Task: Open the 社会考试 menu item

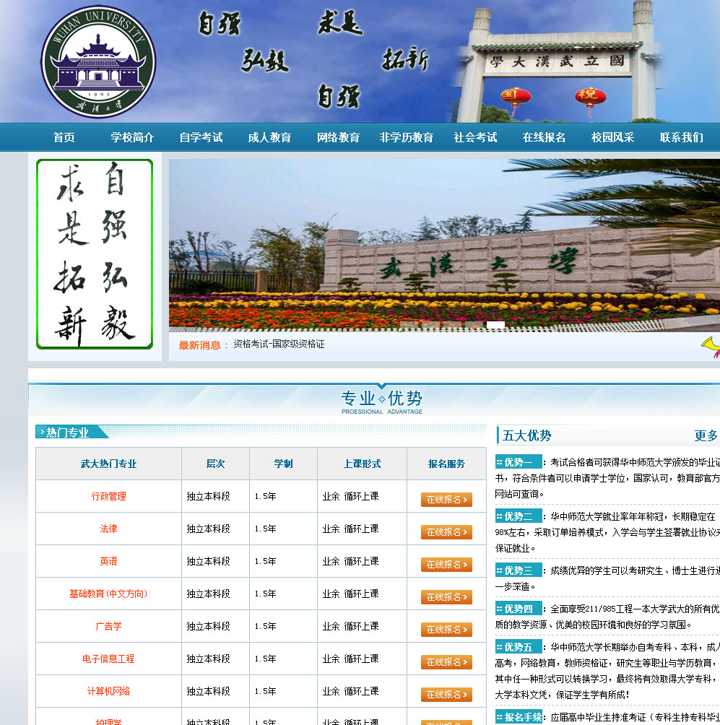Action: (475, 137)
